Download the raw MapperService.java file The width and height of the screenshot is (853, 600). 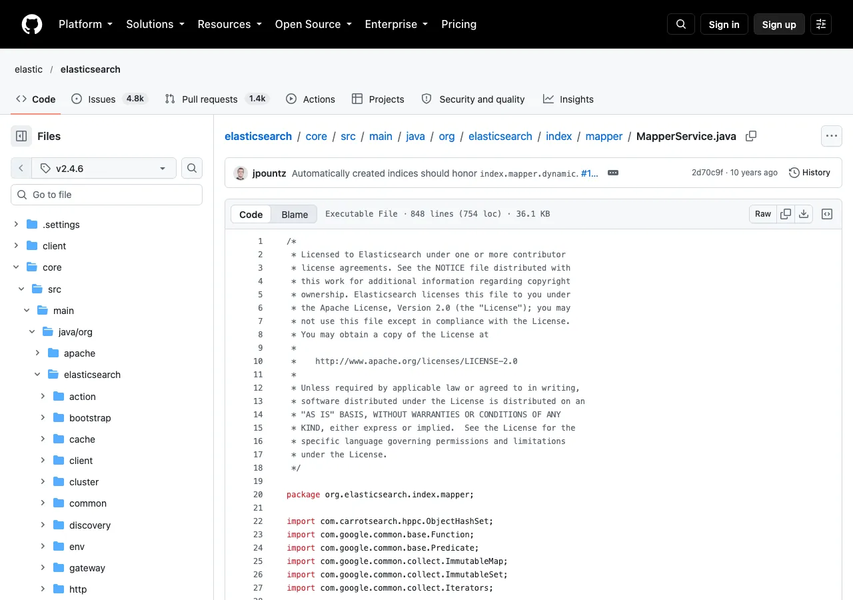pyautogui.click(x=804, y=214)
